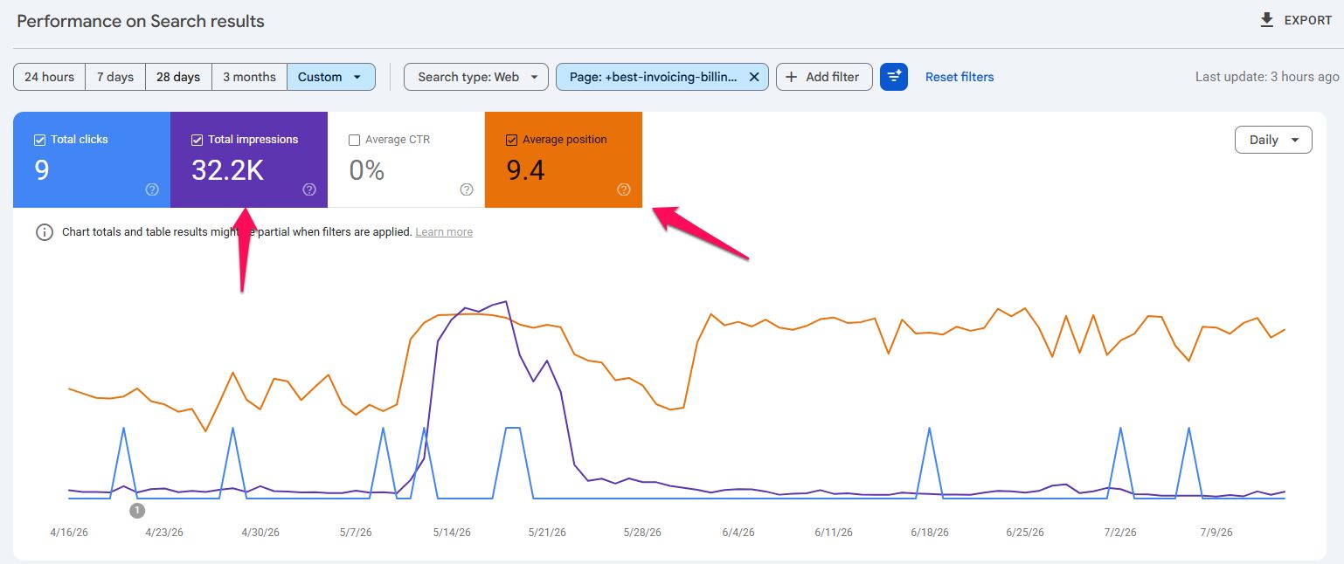
Task: Select the 24 hours date range
Action: [x=50, y=77]
